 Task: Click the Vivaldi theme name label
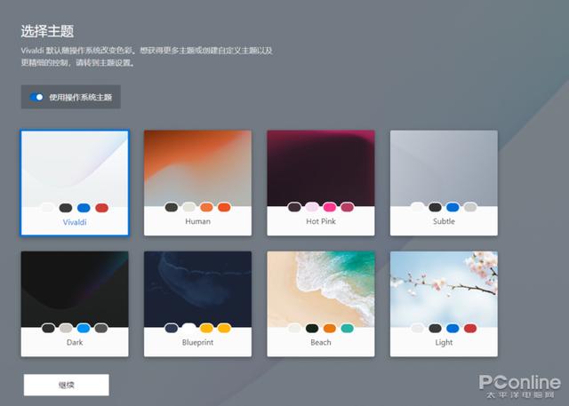75,222
